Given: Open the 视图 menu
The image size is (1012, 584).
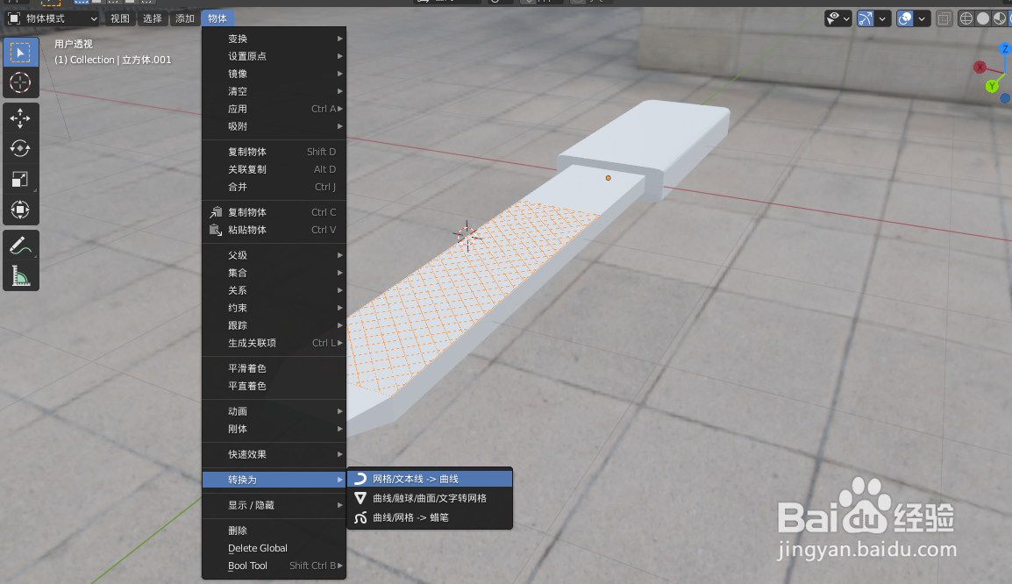Looking at the screenshot, I should coord(119,18).
